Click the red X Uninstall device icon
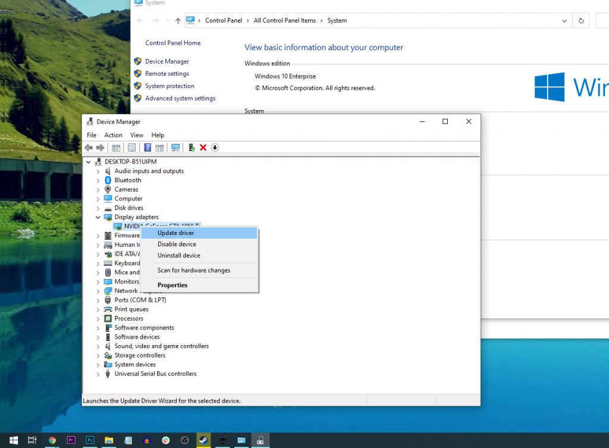 tap(203, 148)
